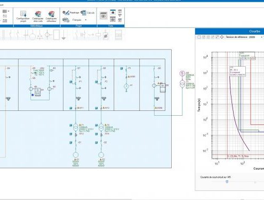Screen dimensions: 264x200
Task: Click the printer icon in Projet group
Action: 66,20
